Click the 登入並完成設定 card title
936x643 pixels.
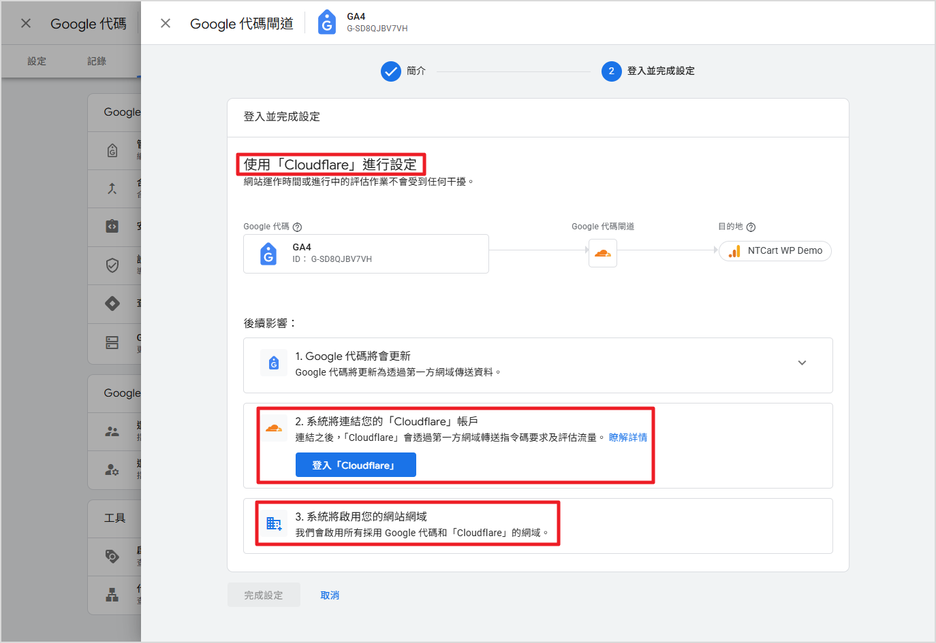(x=282, y=117)
